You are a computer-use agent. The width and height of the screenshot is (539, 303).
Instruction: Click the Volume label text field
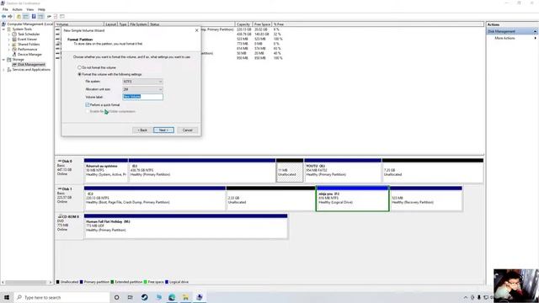pyautogui.click(x=142, y=97)
